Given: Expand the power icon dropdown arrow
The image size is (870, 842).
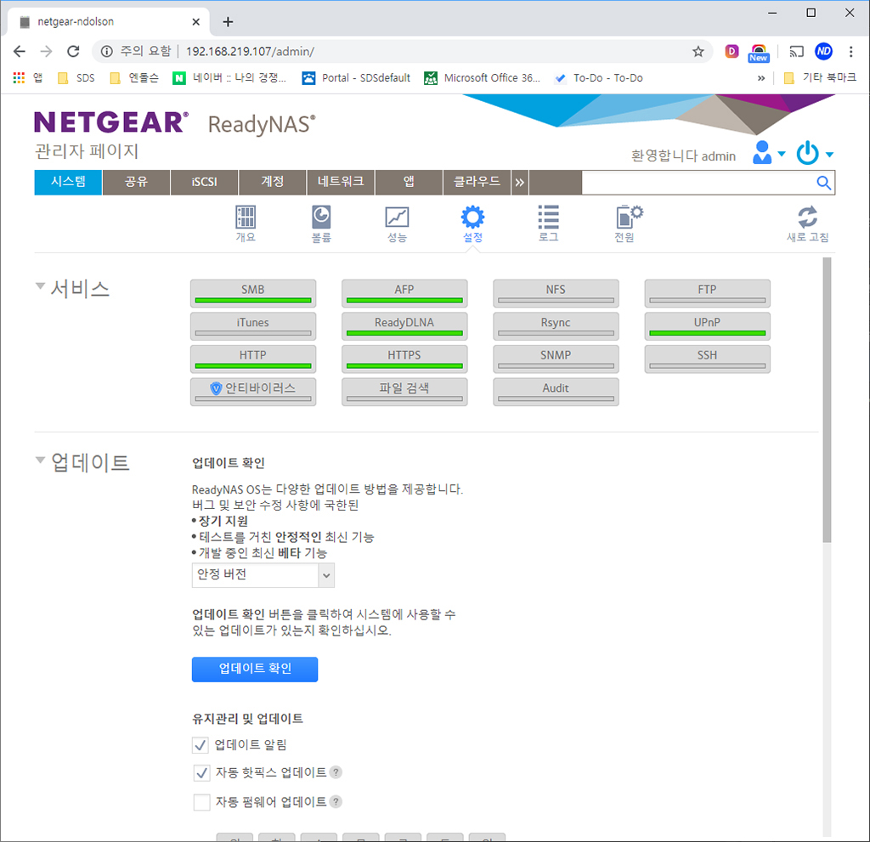Looking at the screenshot, I should click(x=829, y=155).
